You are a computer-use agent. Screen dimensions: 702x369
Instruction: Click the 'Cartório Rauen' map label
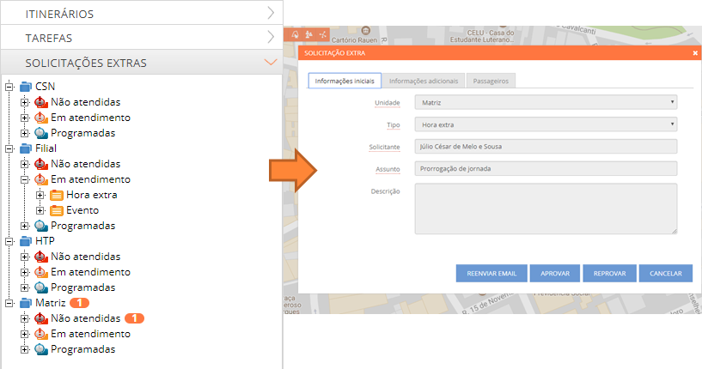tap(354, 39)
